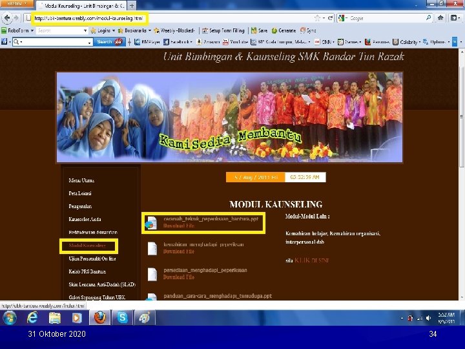Click the RoboForm Generate password button
The height and width of the screenshot is (349, 465).
tap(284, 30)
